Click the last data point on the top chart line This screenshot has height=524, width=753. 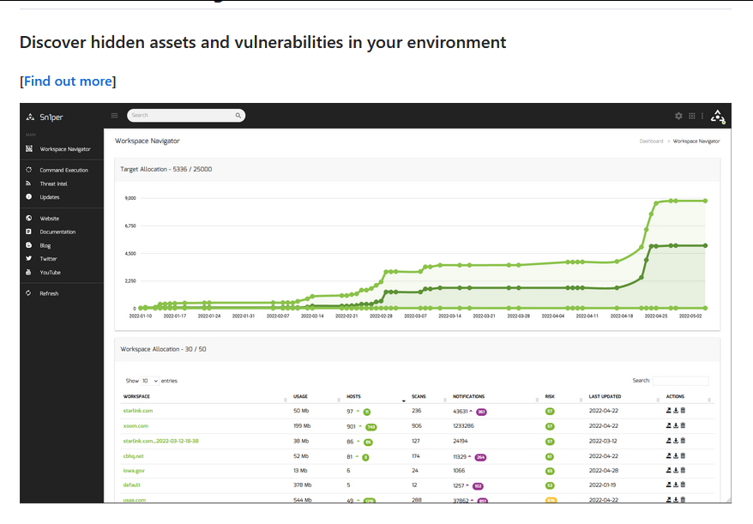[x=705, y=201]
